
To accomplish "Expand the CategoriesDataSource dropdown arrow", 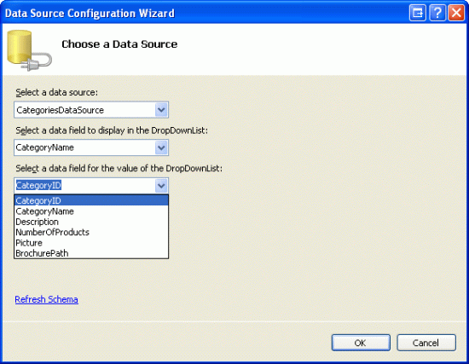I will pos(161,110).
